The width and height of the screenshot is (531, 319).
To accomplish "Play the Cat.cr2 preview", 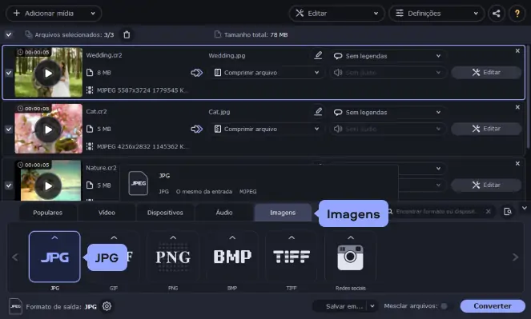I will tap(48, 130).
